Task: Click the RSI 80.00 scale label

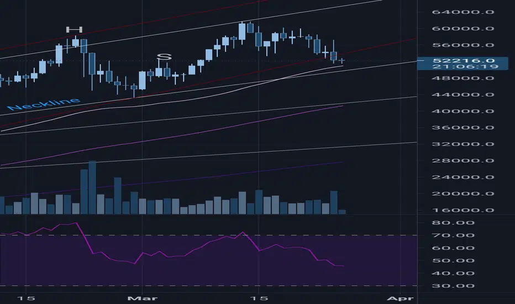Action: [x=453, y=223]
